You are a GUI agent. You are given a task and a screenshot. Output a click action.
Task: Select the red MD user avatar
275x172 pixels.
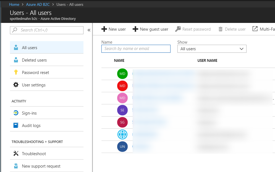(122, 86)
